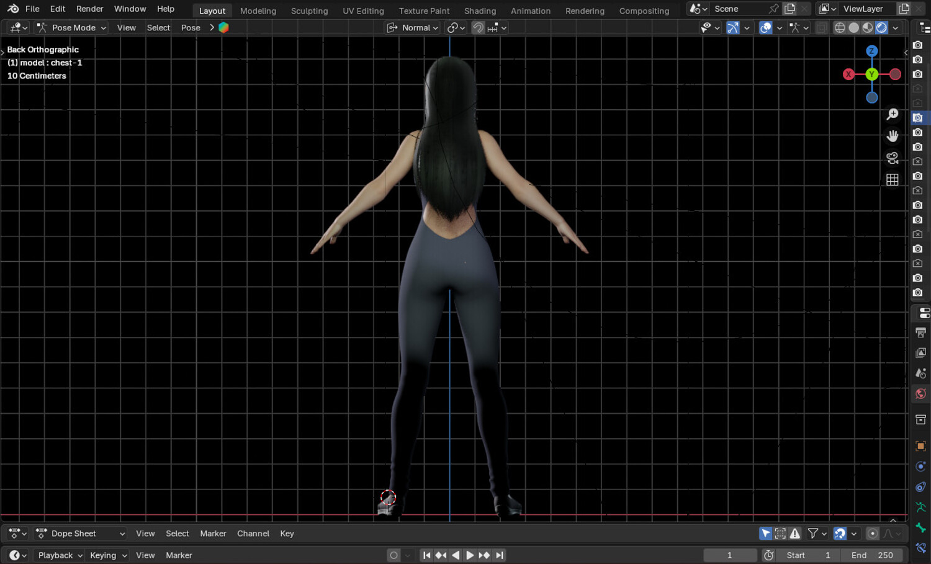This screenshot has width=931, height=564.
Task: Open the Normal transform orientation dropdown
Action: click(413, 28)
